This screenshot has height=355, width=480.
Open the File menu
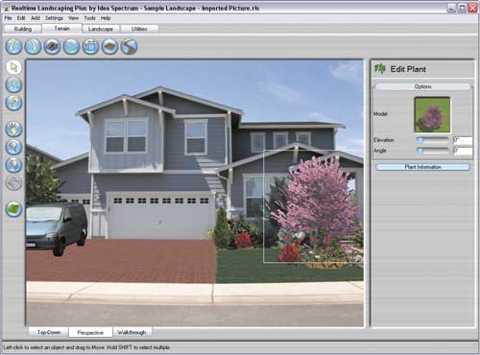(8, 18)
